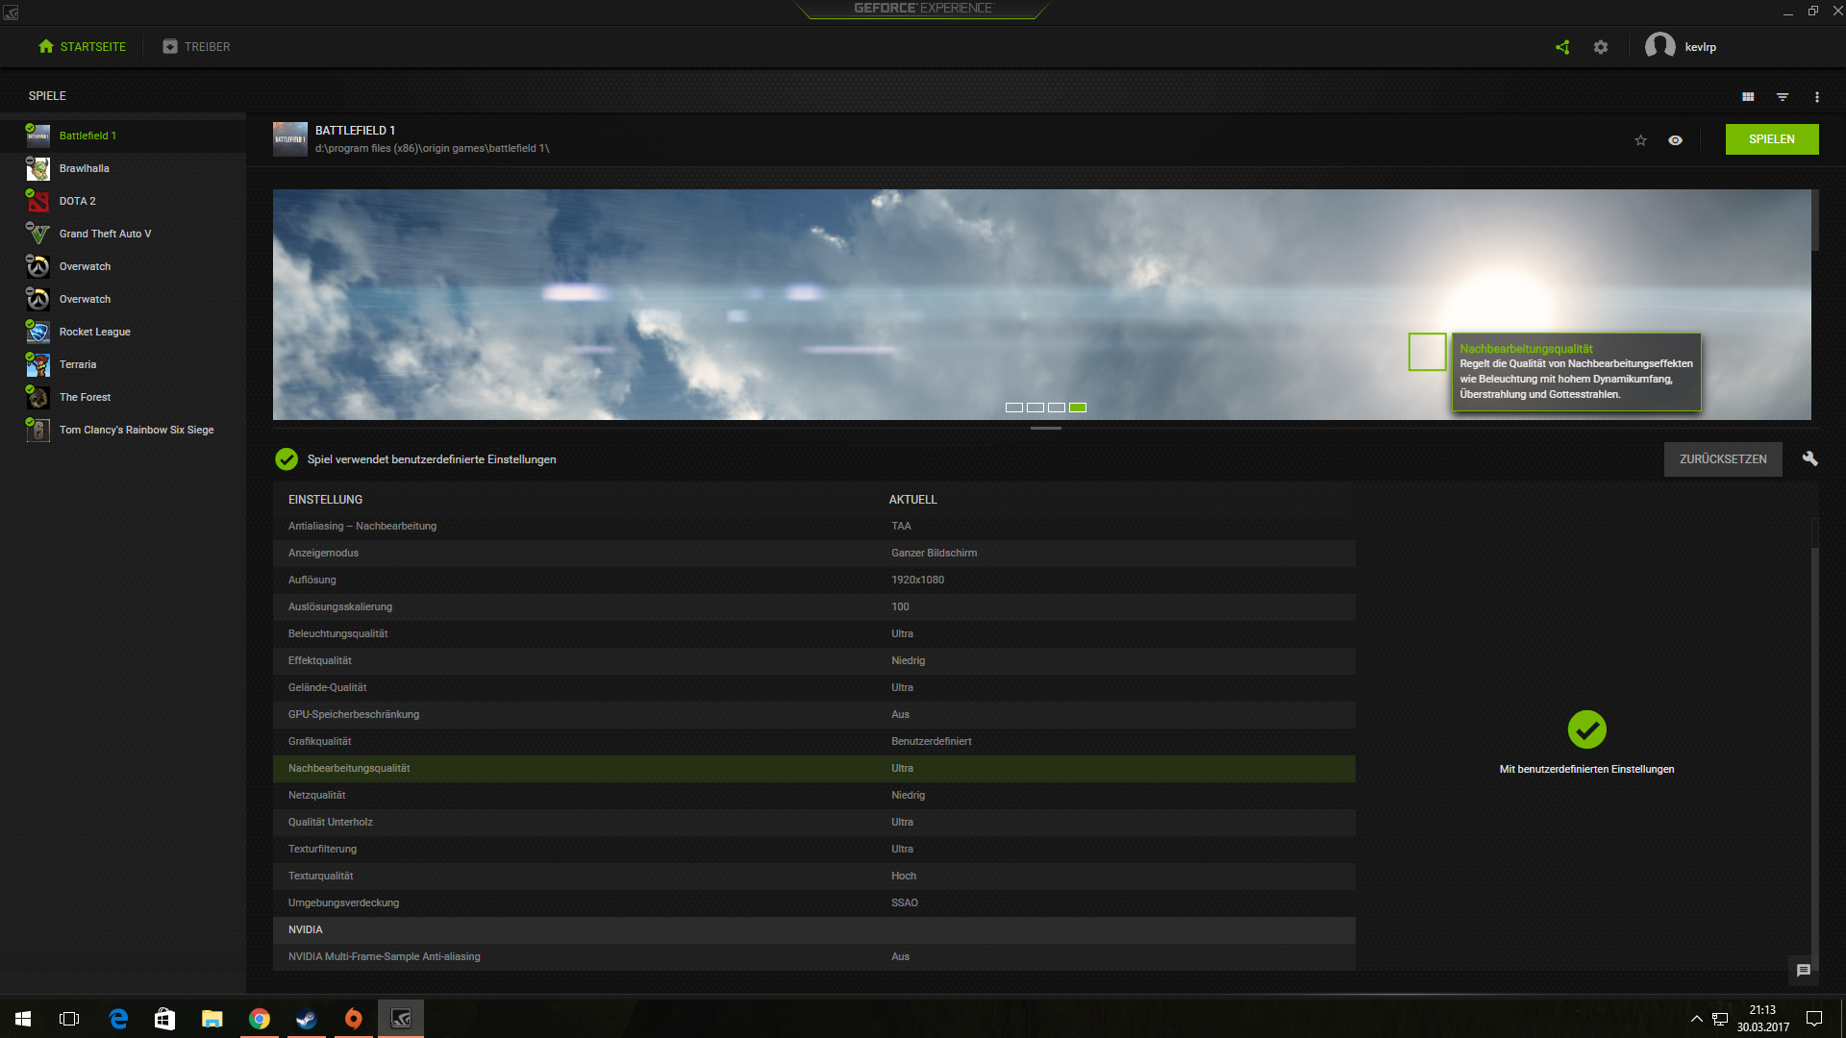Open the feedback chat icon
1846x1038 pixels.
click(1804, 971)
